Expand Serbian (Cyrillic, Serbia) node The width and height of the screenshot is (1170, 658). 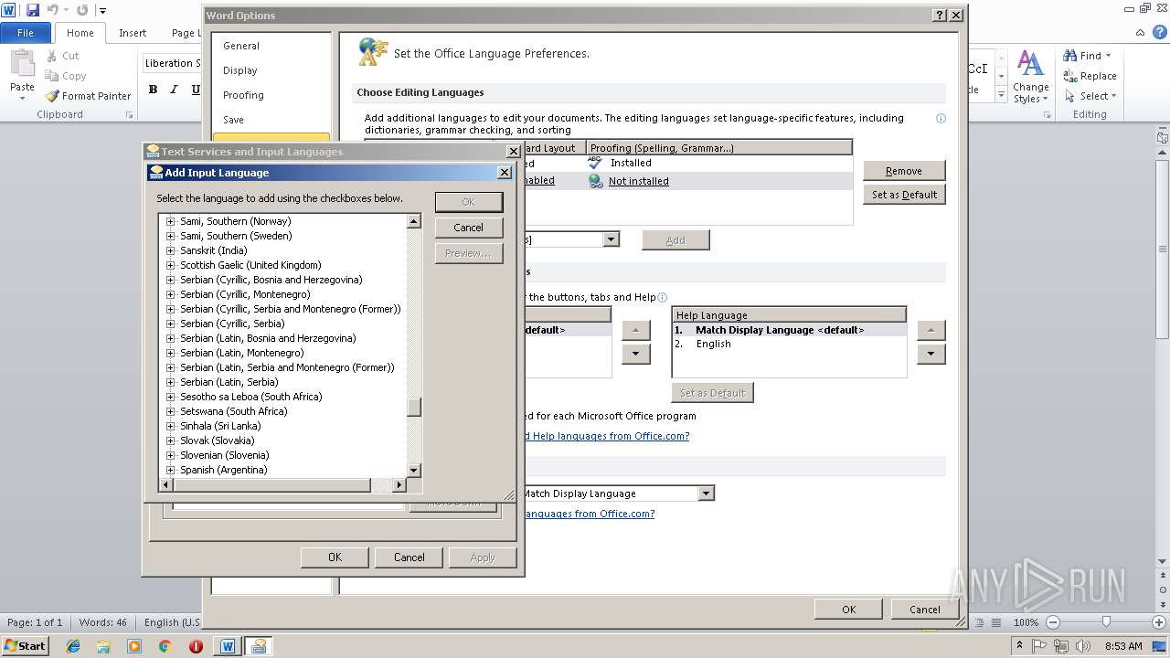click(170, 324)
